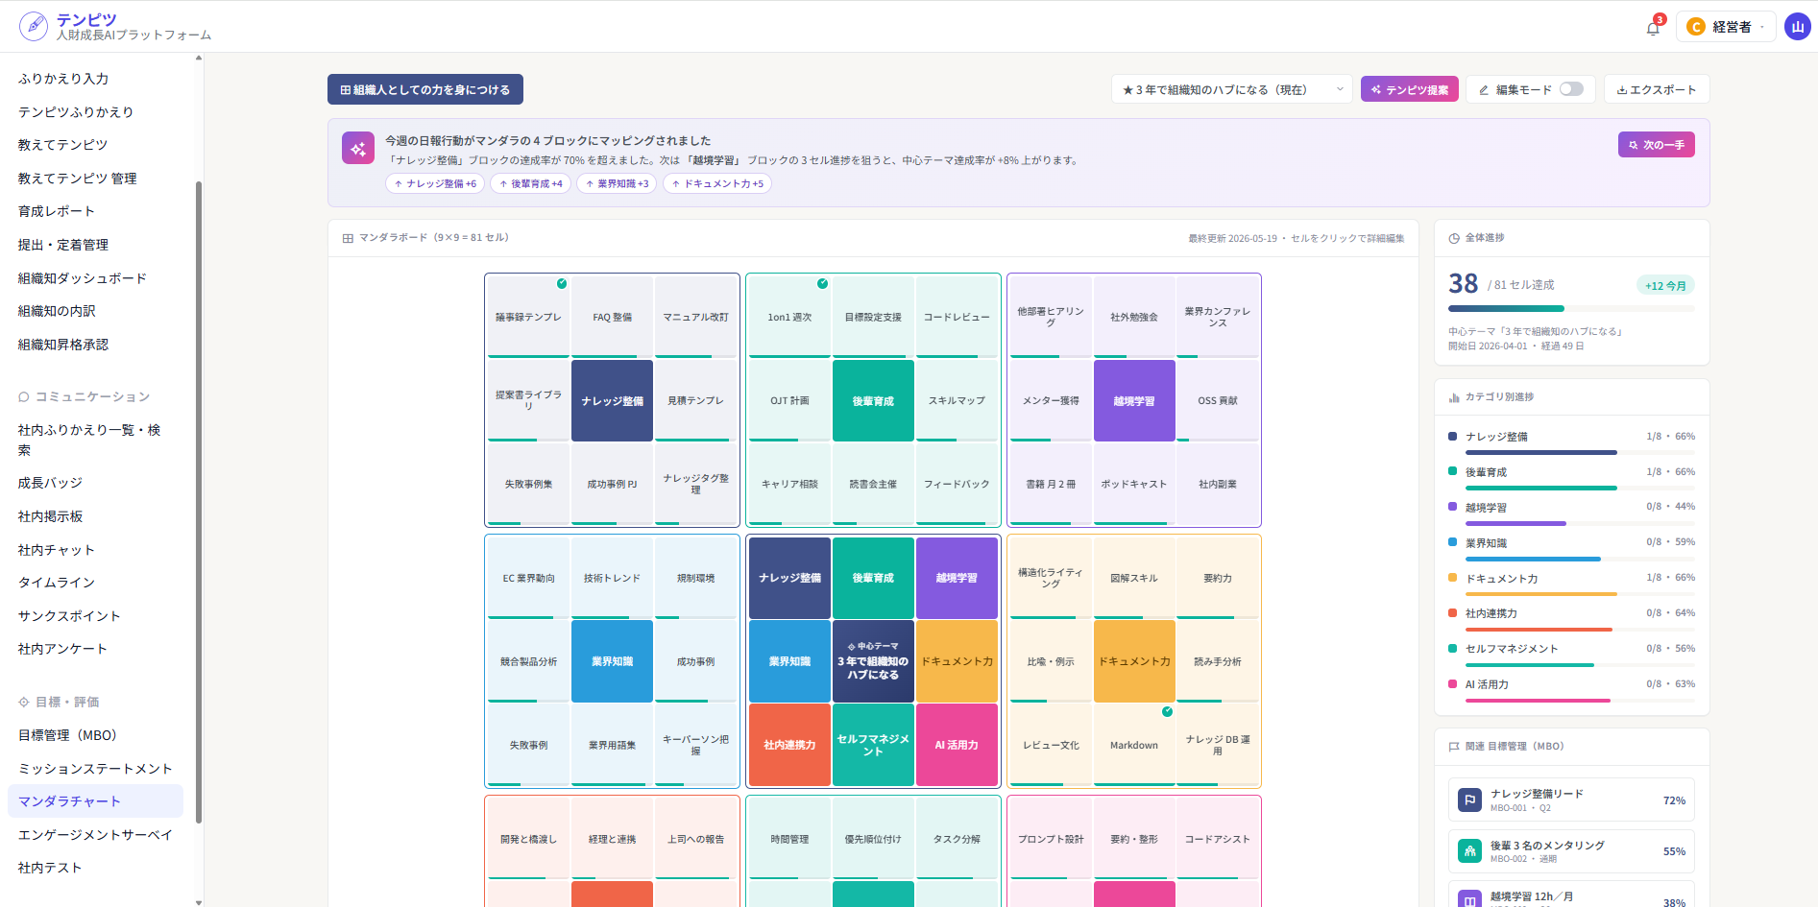Toggle the 編集モード switch
Viewport: 1818px width, 907px height.
pos(1571,89)
